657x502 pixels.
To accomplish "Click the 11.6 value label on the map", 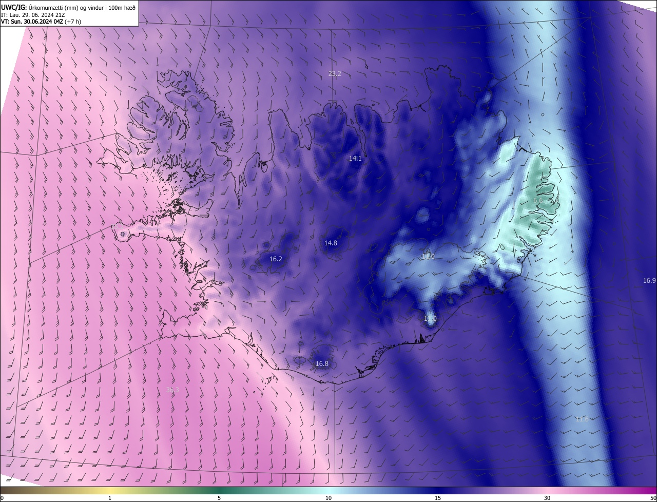I will click(x=582, y=419).
